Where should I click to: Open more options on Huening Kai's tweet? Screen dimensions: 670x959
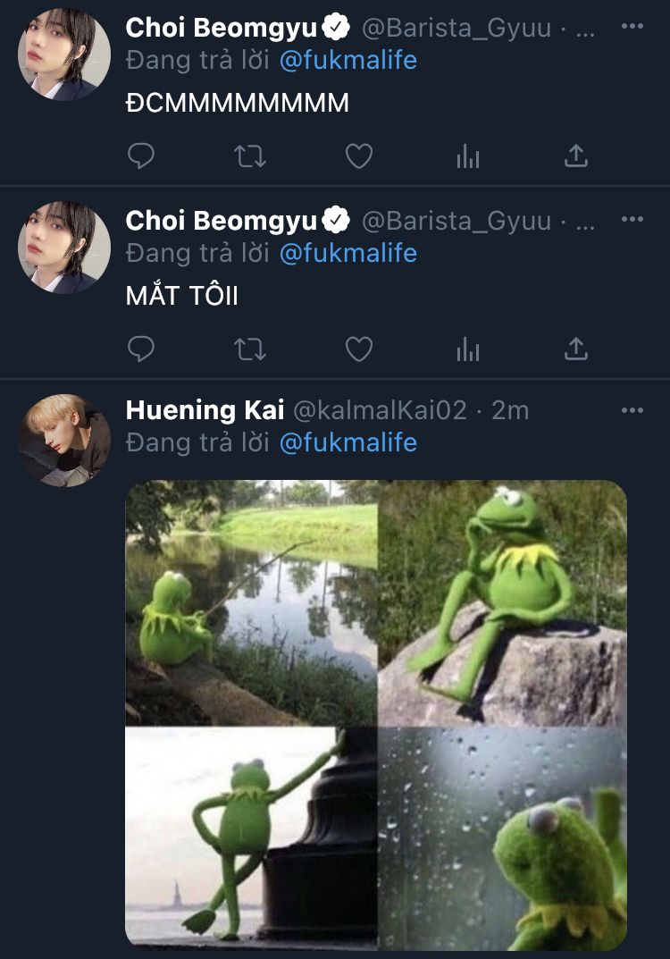point(632,410)
